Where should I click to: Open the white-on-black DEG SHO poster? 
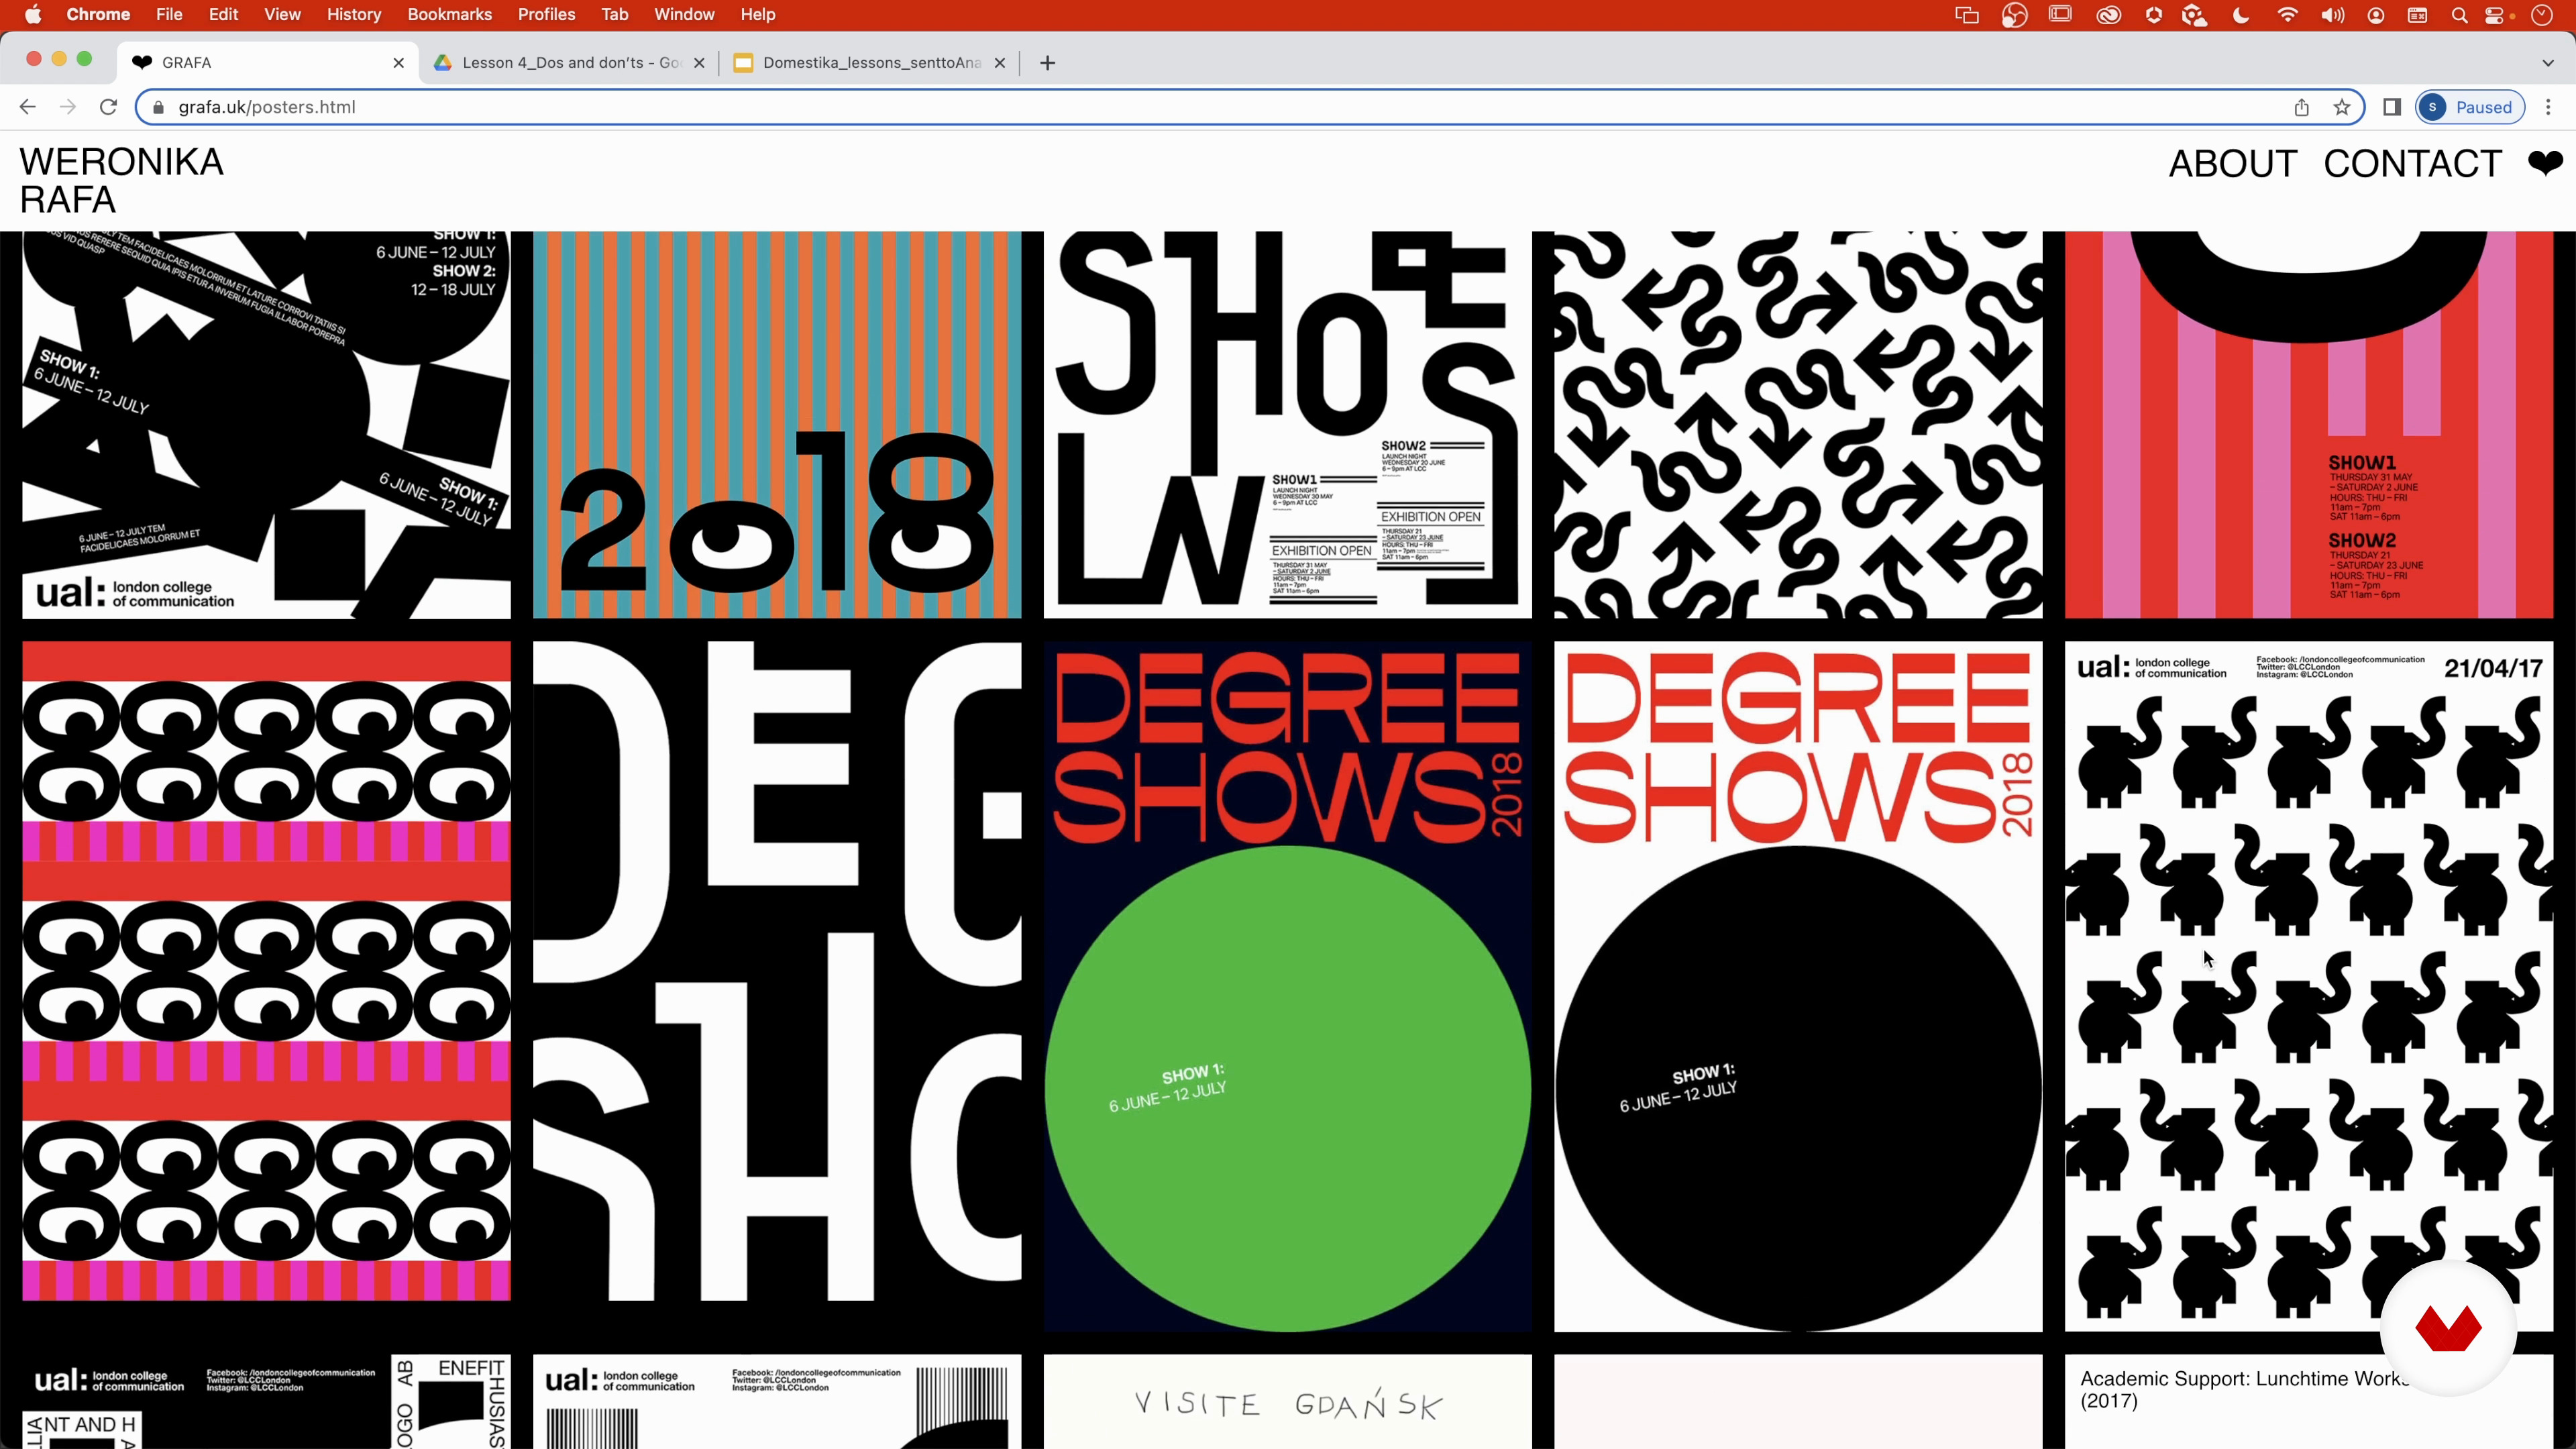777,971
